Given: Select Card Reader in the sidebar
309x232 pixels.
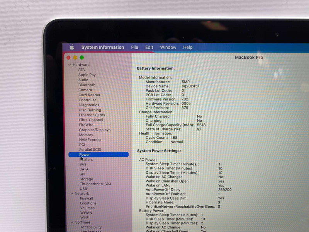Looking at the screenshot, I should pyautogui.click(x=89, y=95).
